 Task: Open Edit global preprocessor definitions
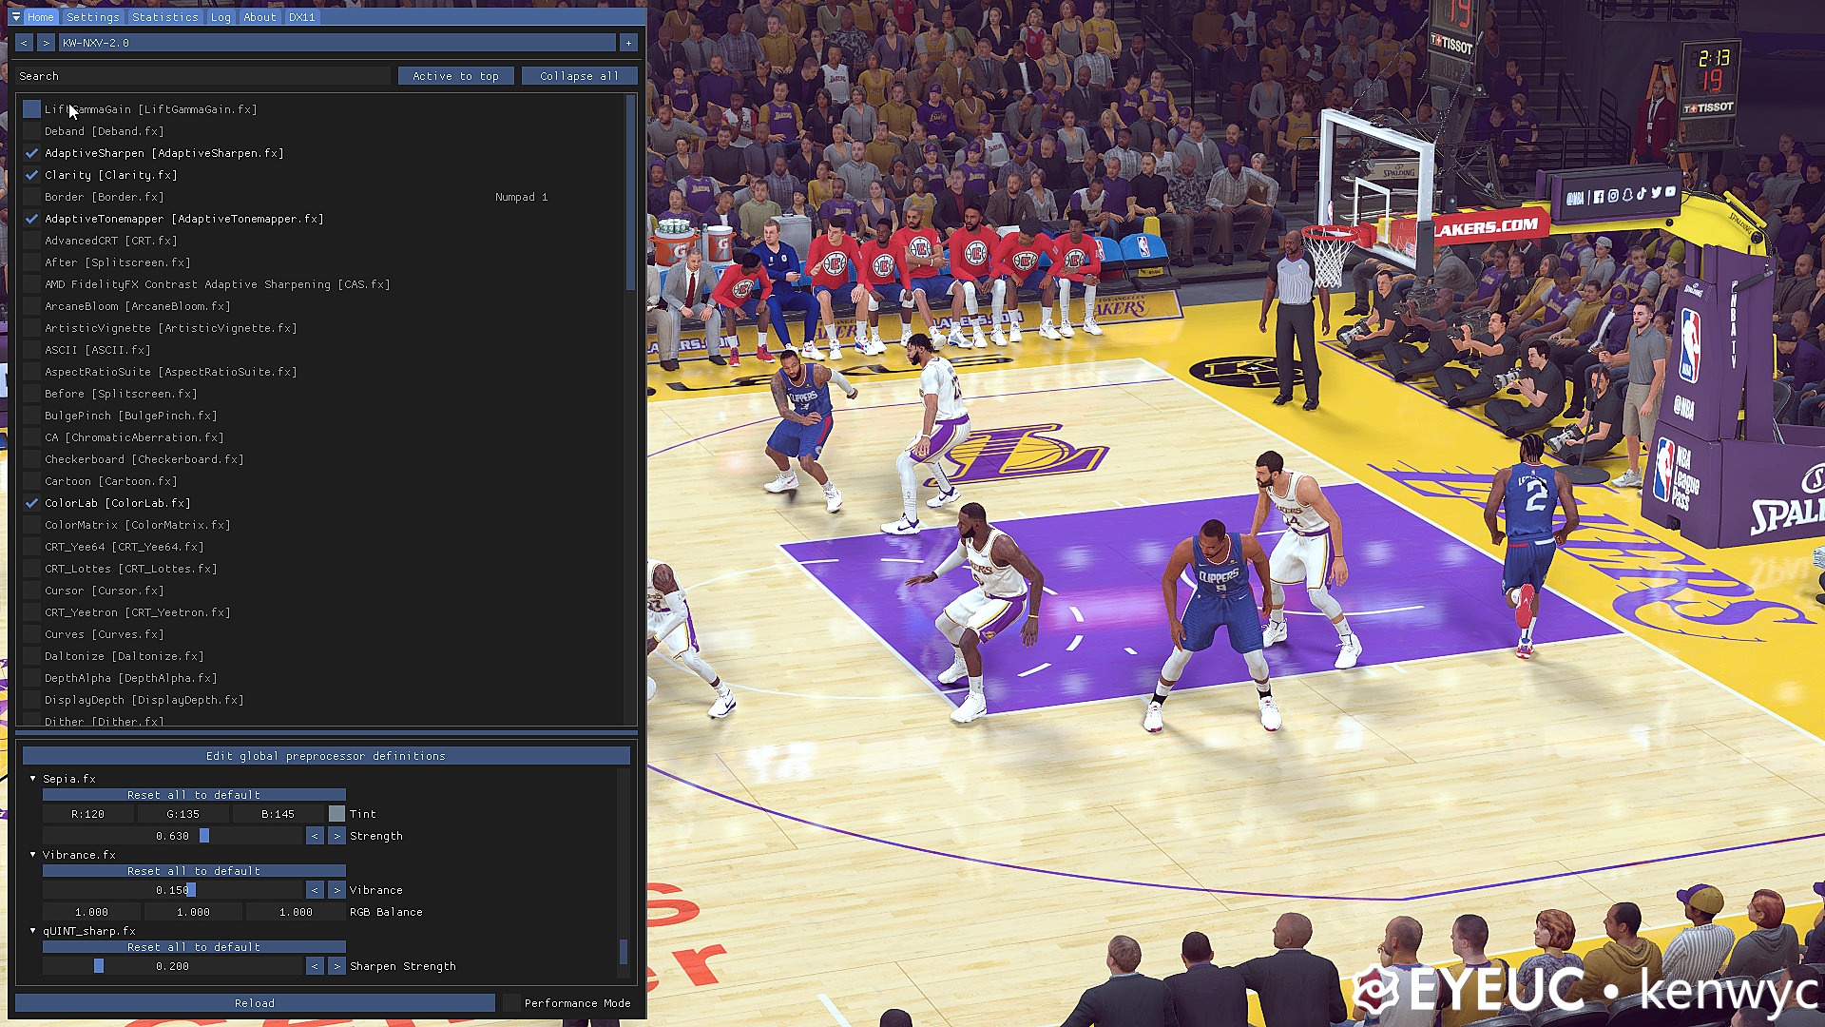(x=326, y=756)
